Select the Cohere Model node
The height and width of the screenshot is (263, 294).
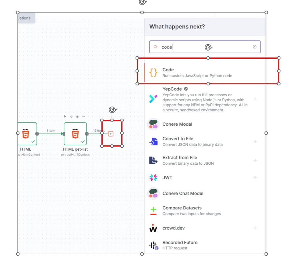pos(177,124)
